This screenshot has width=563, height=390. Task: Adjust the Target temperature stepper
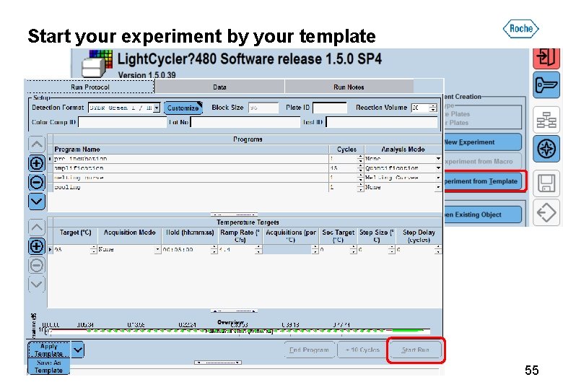click(93, 249)
